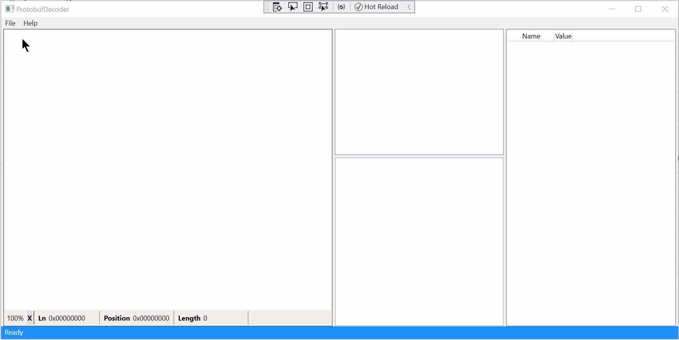Open the Help menu

tap(30, 23)
